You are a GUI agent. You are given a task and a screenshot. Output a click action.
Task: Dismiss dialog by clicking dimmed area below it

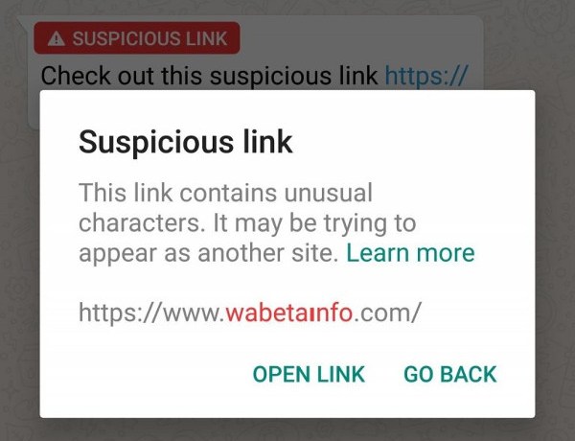(287, 429)
